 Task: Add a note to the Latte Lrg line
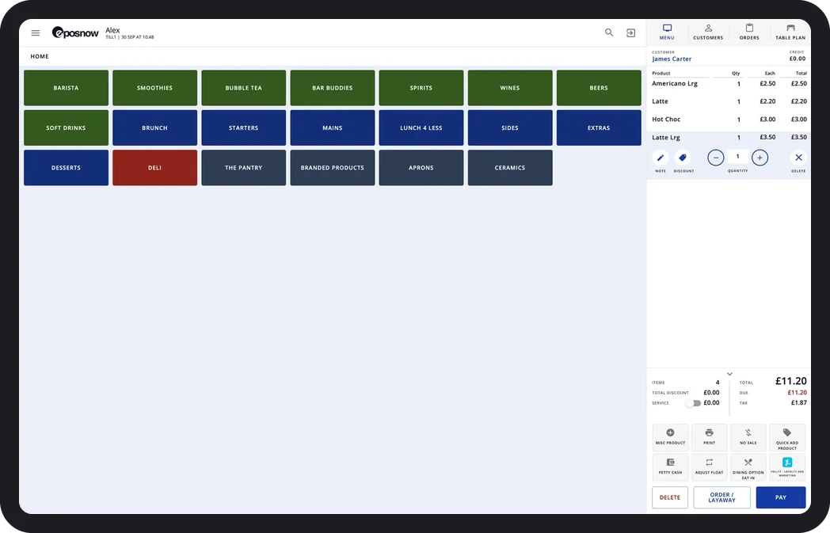[661, 158]
